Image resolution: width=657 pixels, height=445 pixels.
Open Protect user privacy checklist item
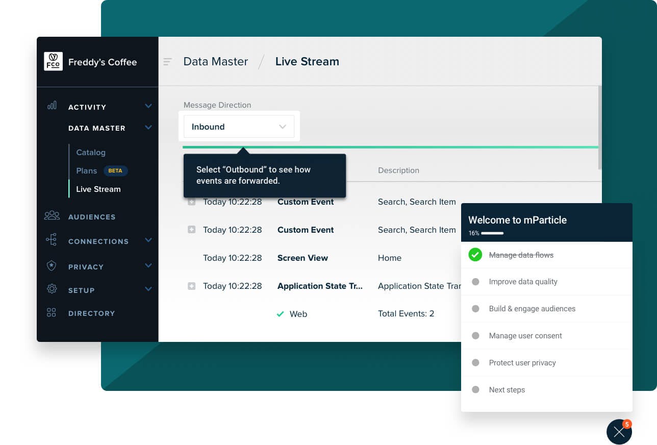tap(547, 363)
